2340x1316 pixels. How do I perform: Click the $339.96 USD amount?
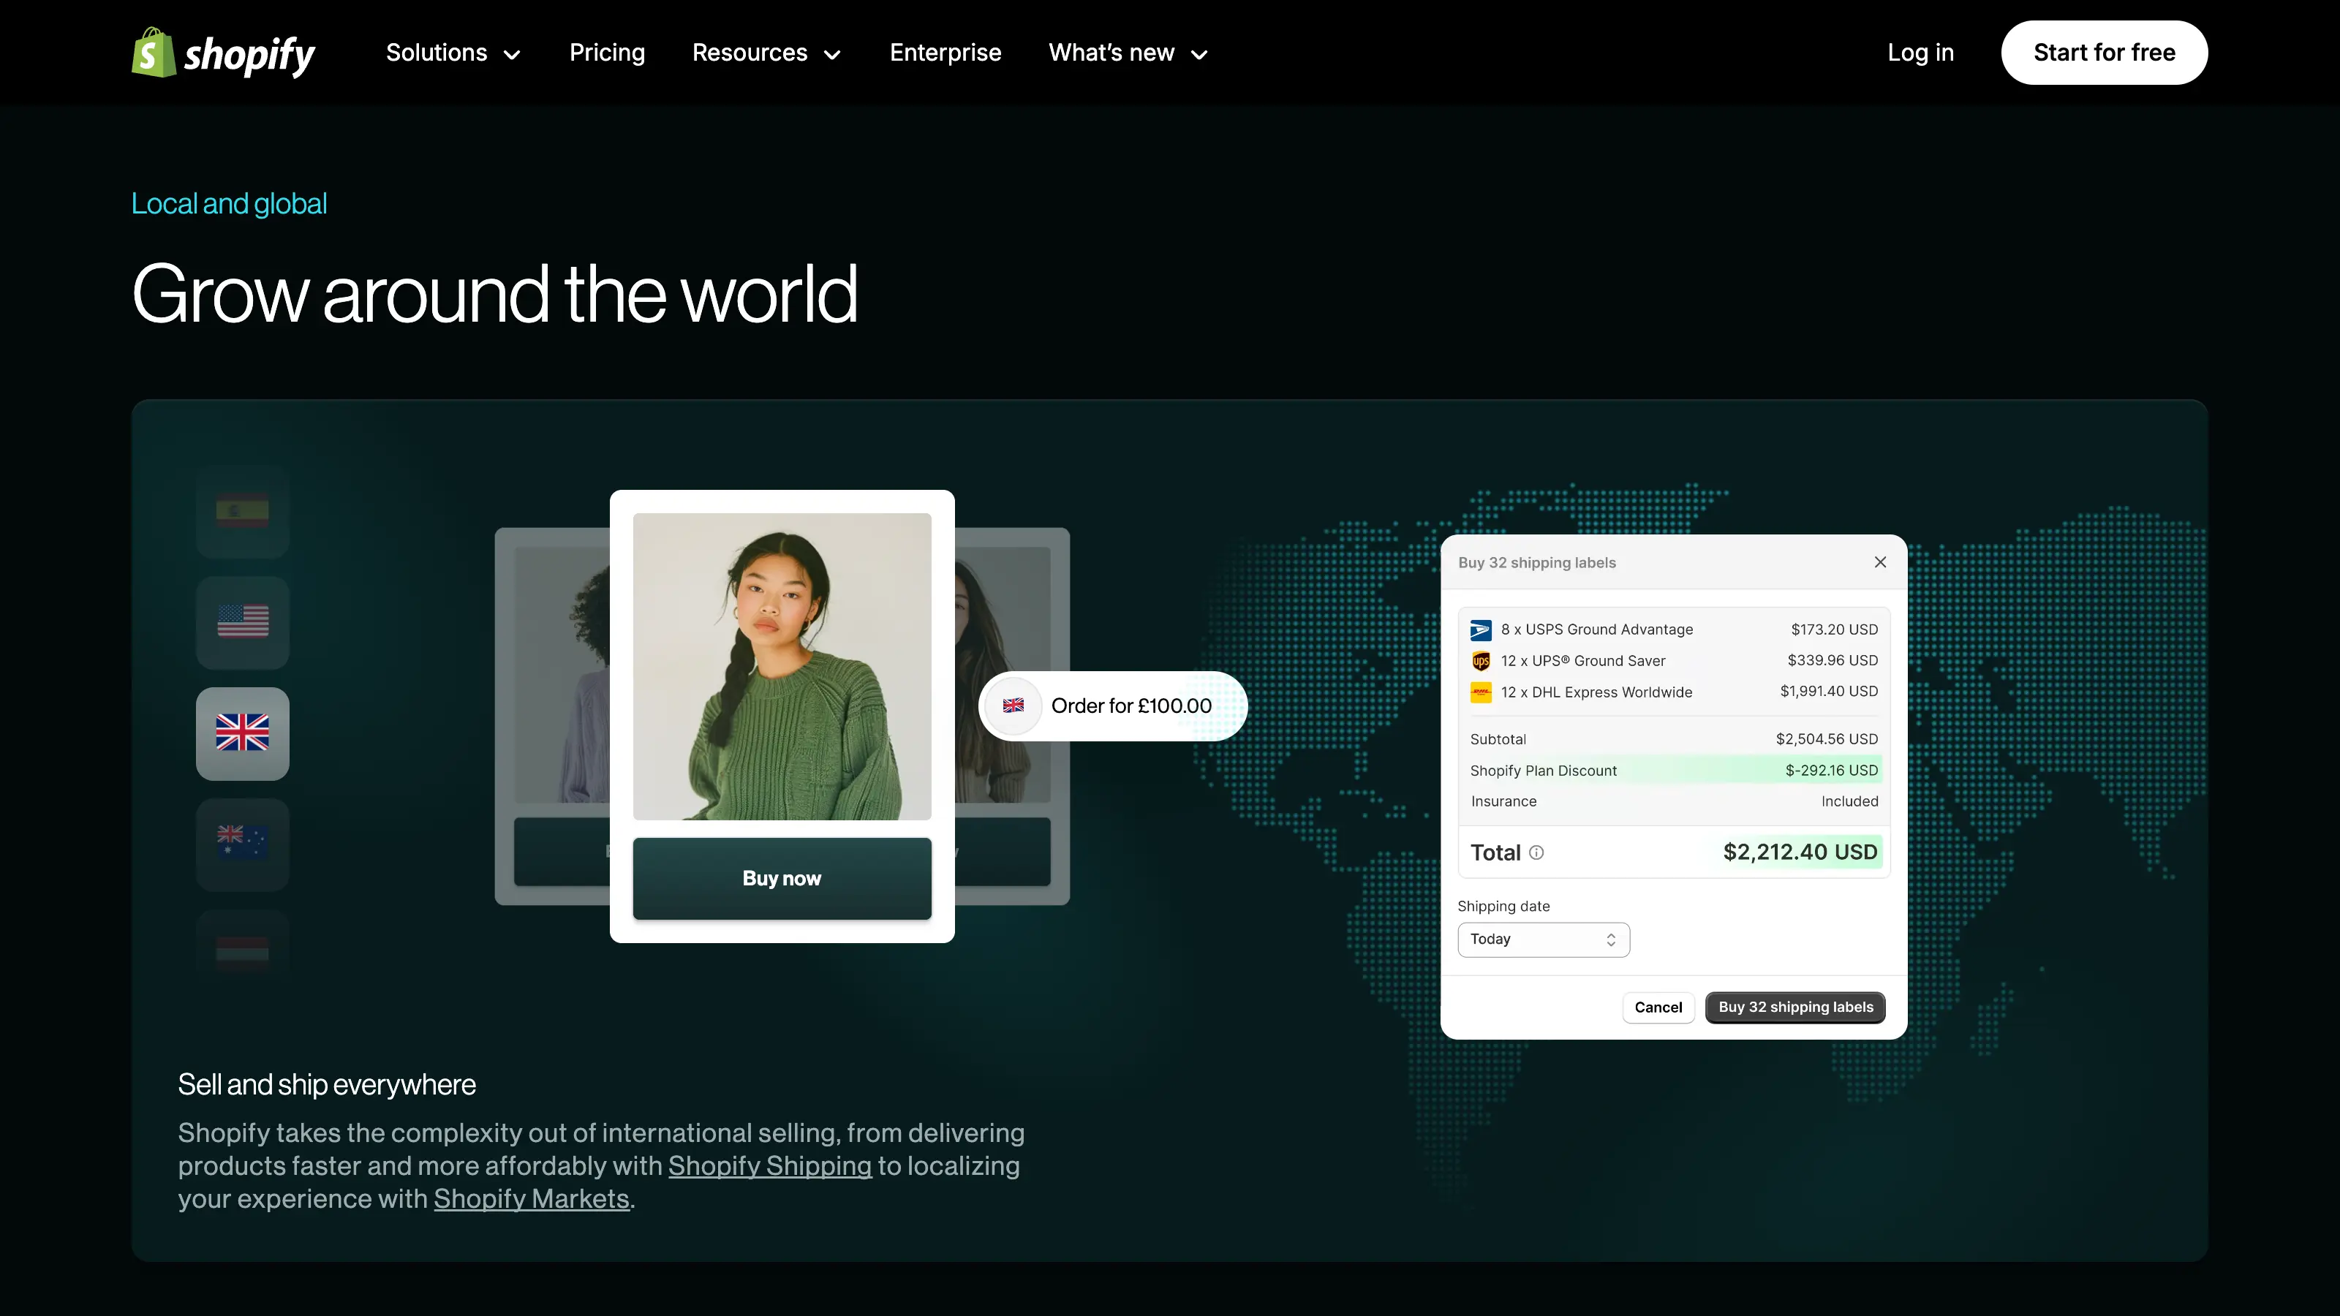pos(1833,660)
